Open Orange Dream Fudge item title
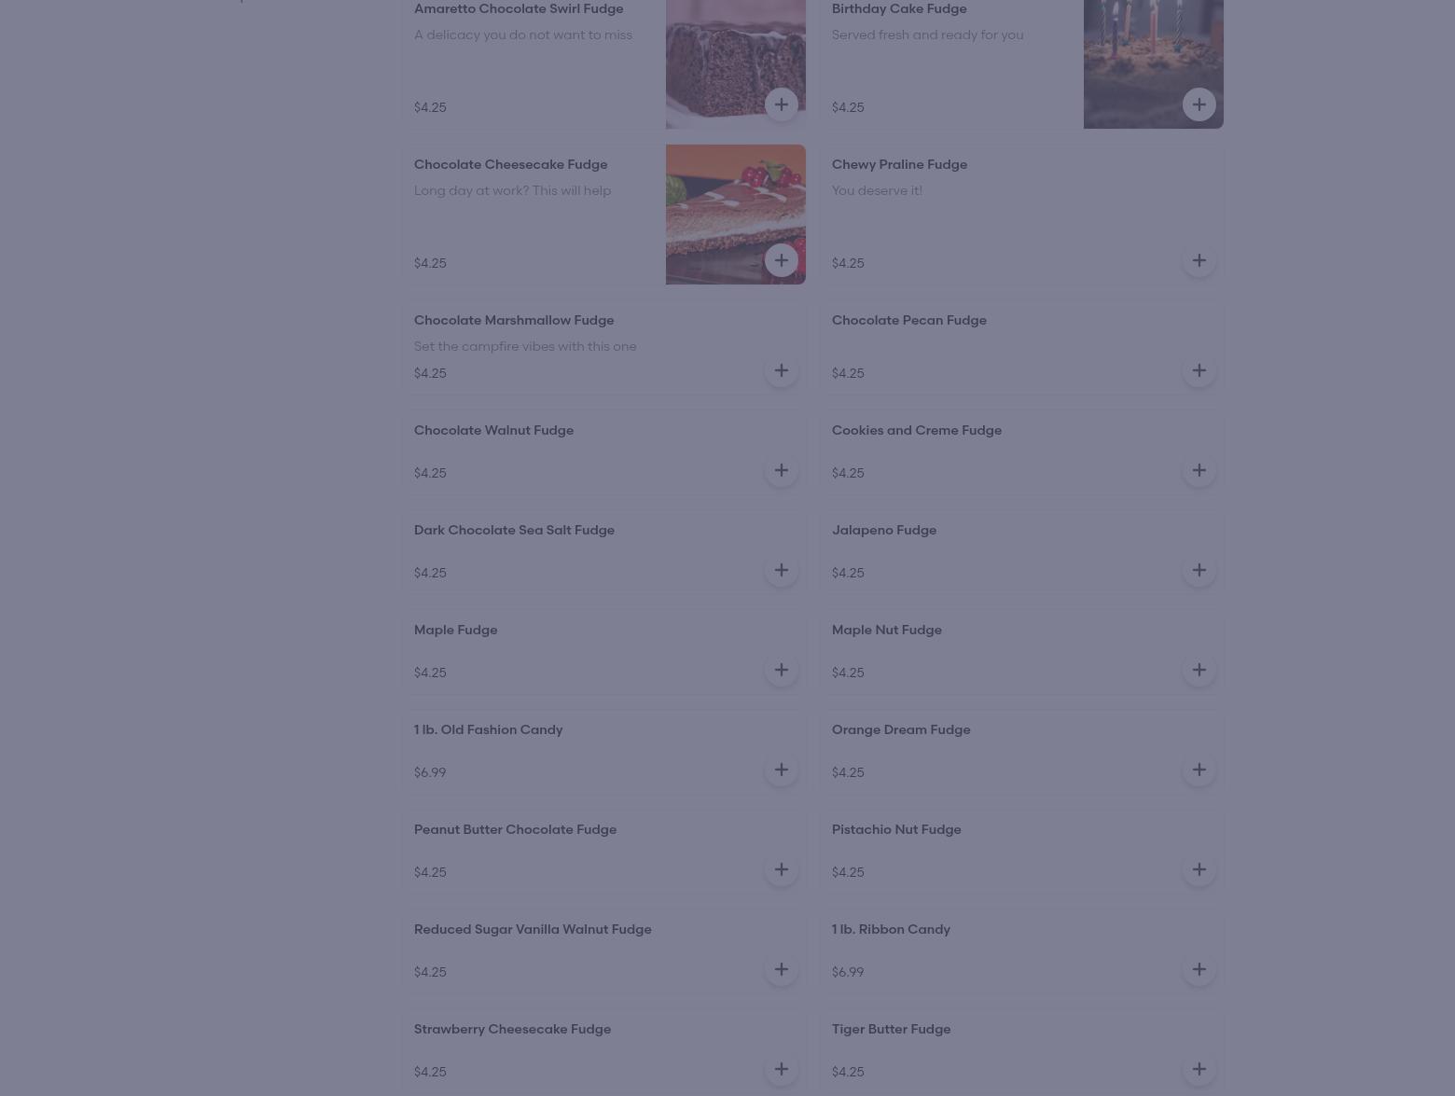The height and width of the screenshot is (1096, 1455). [901, 729]
